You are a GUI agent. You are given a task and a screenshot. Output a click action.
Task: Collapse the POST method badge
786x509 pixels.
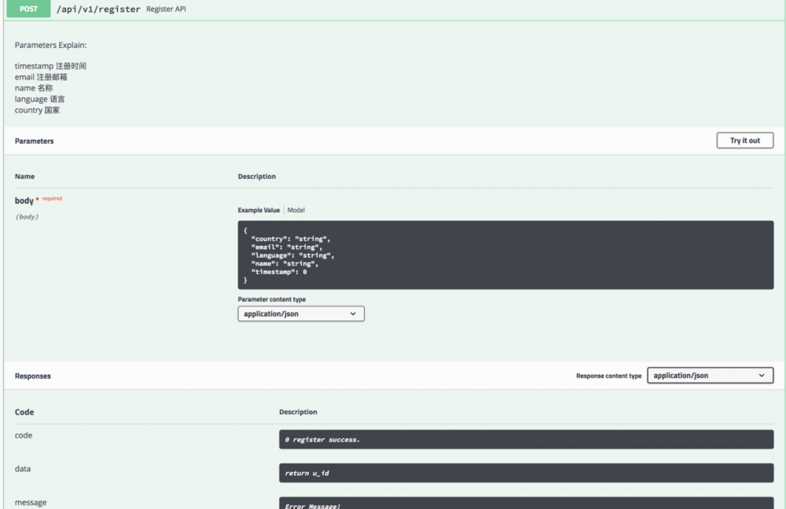pos(28,9)
